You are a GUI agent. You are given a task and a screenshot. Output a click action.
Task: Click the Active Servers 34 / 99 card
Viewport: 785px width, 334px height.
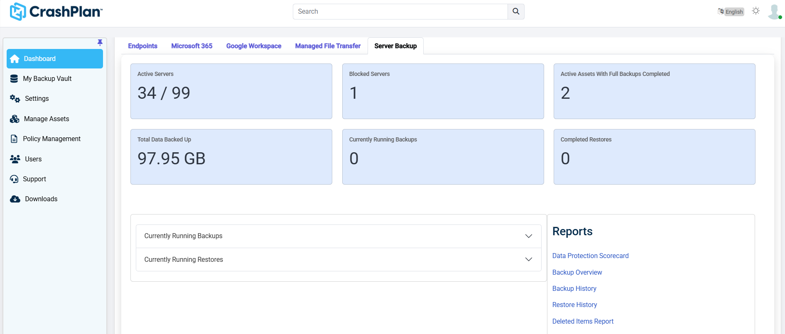(231, 91)
